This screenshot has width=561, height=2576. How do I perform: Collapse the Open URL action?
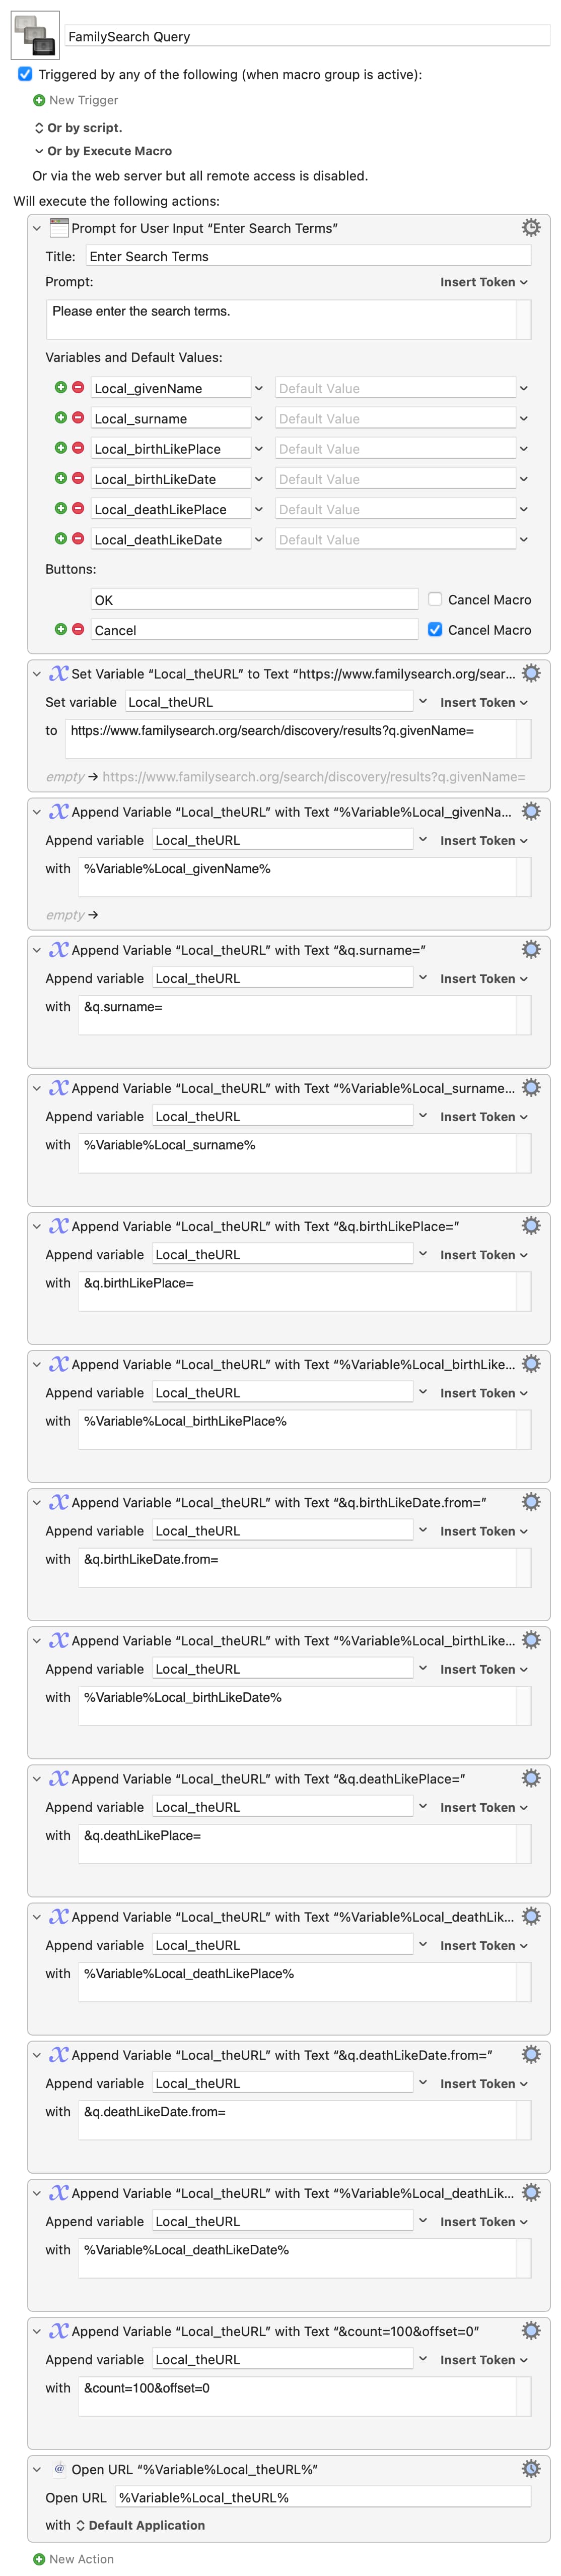pyautogui.click(x=37, y=2469)
